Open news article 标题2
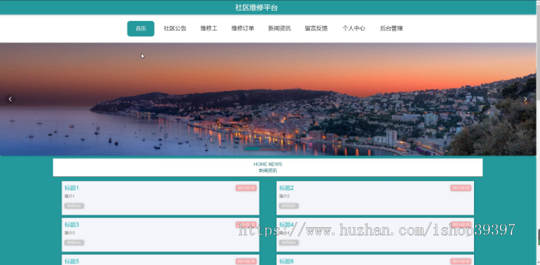The width and height of the screenshot is (540, 265). pyautogui.click(x=287, y=188)
